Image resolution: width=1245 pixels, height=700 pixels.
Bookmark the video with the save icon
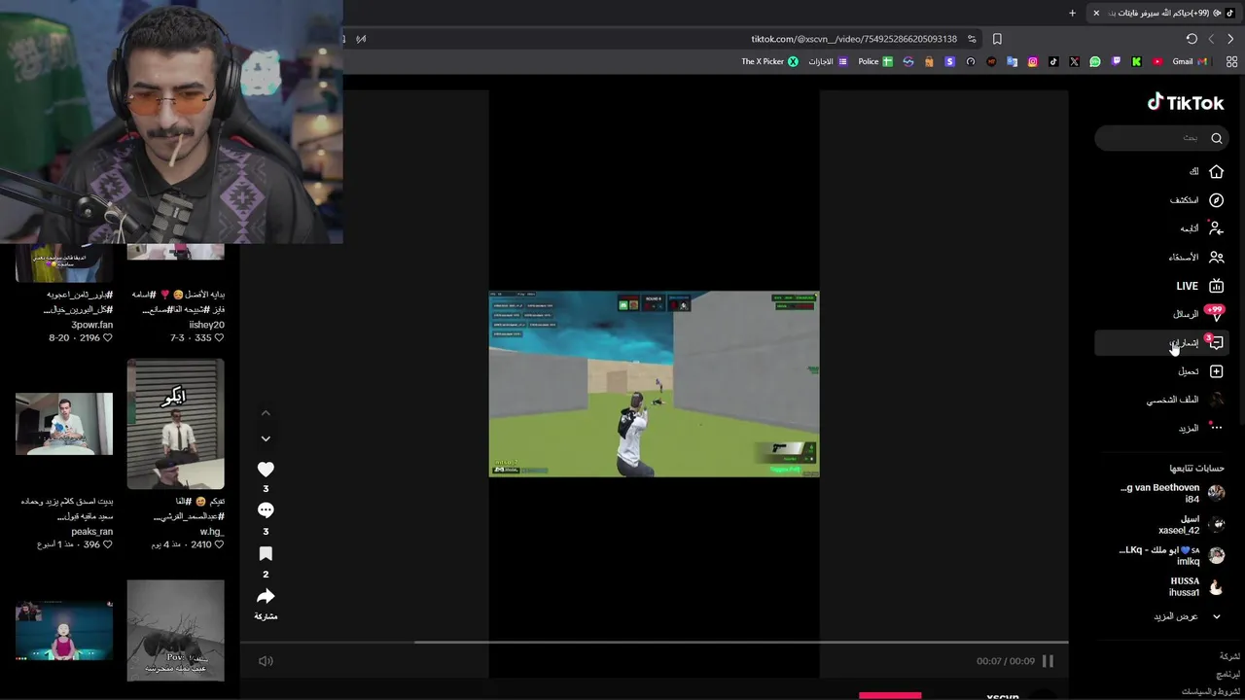pos(266,553)
